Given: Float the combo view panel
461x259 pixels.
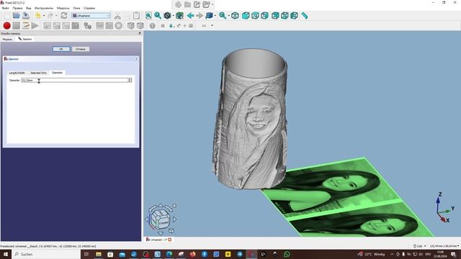Looking at the screenshot, I should [x=140, y=33].
